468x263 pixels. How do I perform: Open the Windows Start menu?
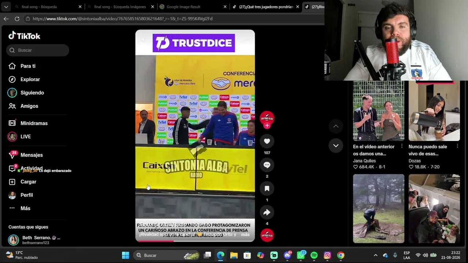(125, 255)
